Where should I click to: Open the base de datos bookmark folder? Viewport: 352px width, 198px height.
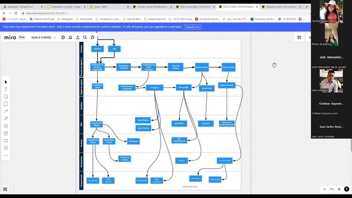pyautogui.click(x=132, y=19)
